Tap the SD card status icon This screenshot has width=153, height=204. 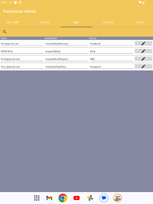point(15,2)
